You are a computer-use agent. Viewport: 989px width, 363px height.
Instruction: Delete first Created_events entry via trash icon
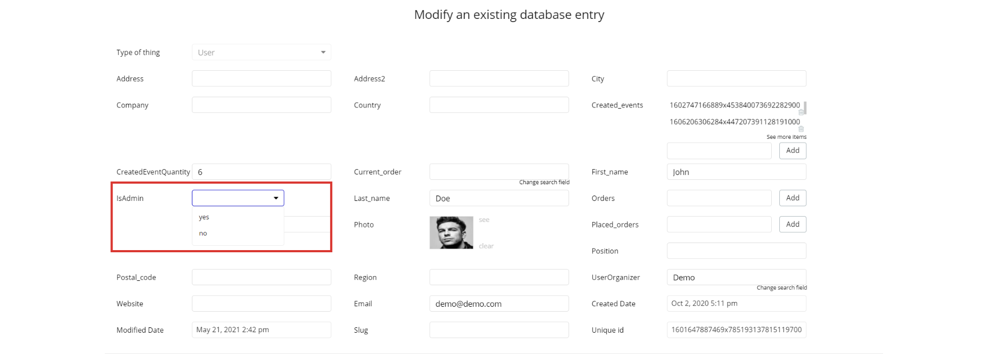801,112
